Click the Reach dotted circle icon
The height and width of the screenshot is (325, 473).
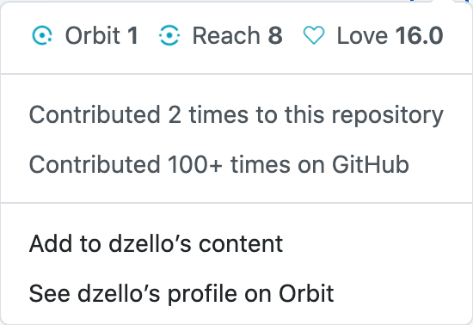pyautogui.click(x=169, y=35)
